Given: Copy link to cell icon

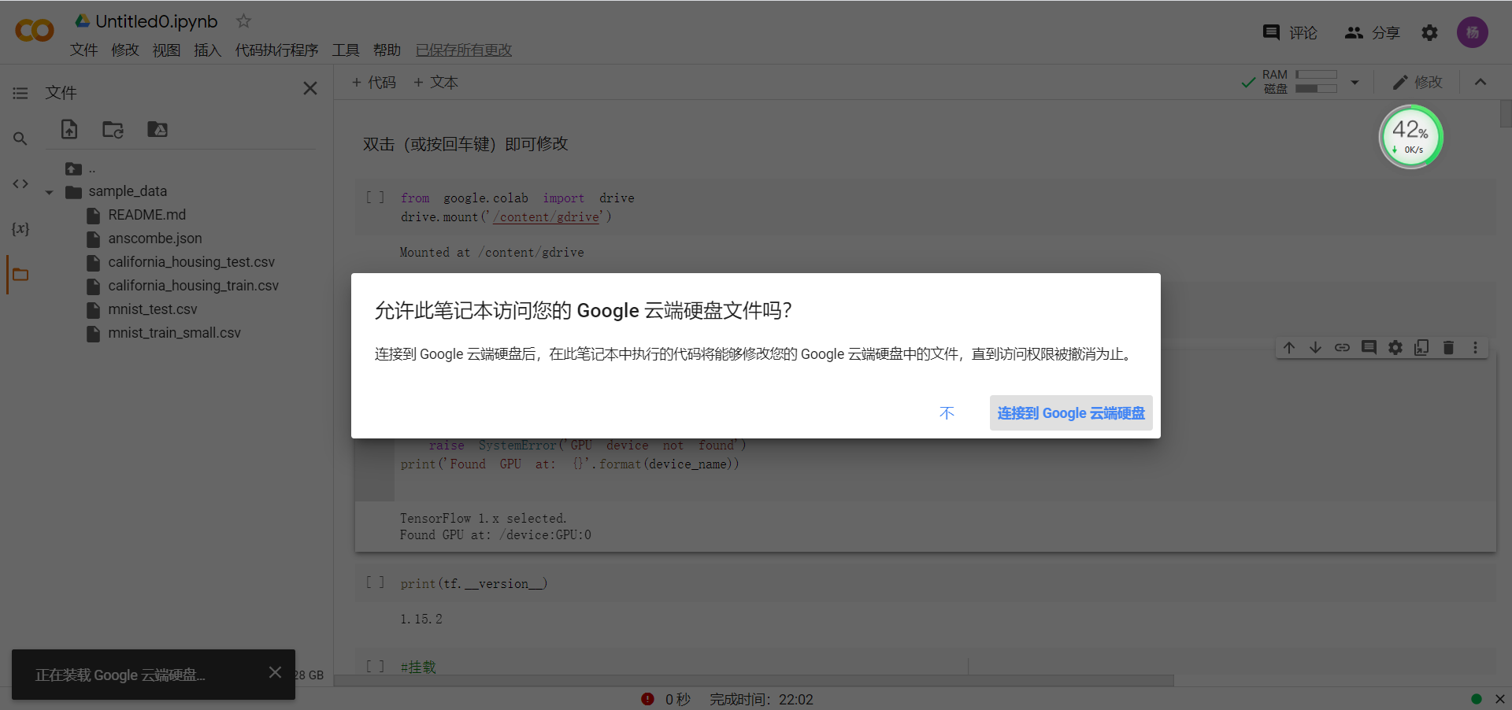Looking at the screenshot, I should (1342, 347).
